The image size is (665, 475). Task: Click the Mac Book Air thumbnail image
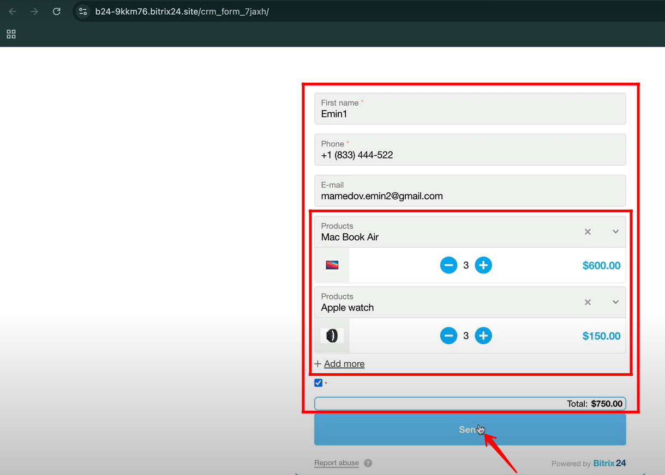(x=332, y=265)
